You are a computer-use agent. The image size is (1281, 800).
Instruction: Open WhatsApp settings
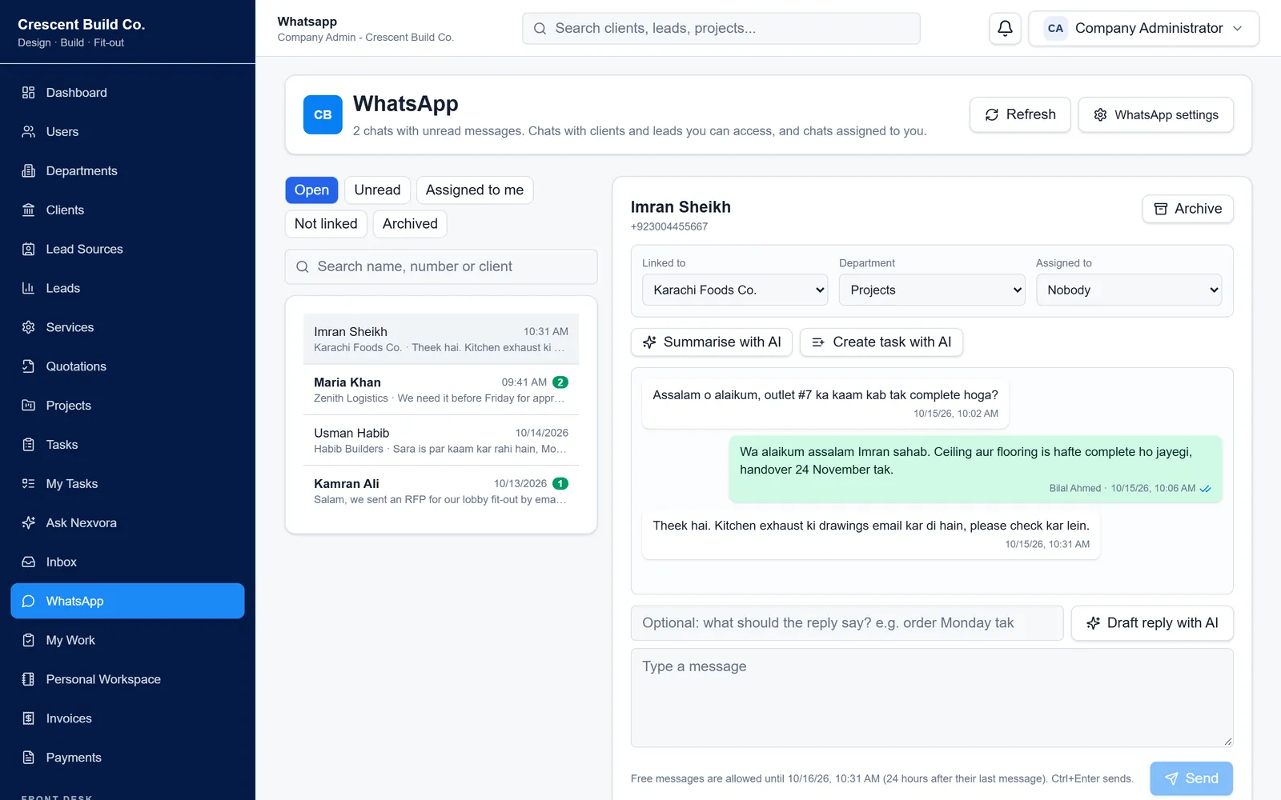point(1156,115)
